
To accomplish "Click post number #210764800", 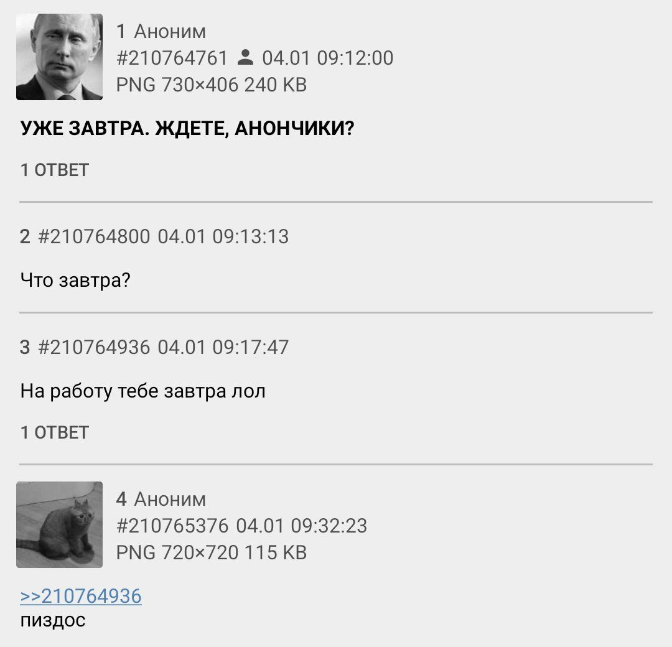I will 94,236.
